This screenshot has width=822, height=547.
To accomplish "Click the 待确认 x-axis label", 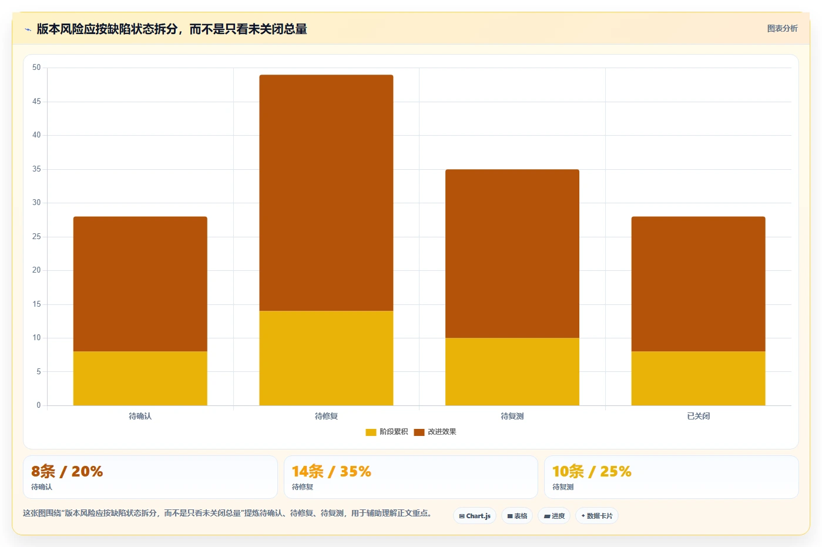I will (140, 416).
